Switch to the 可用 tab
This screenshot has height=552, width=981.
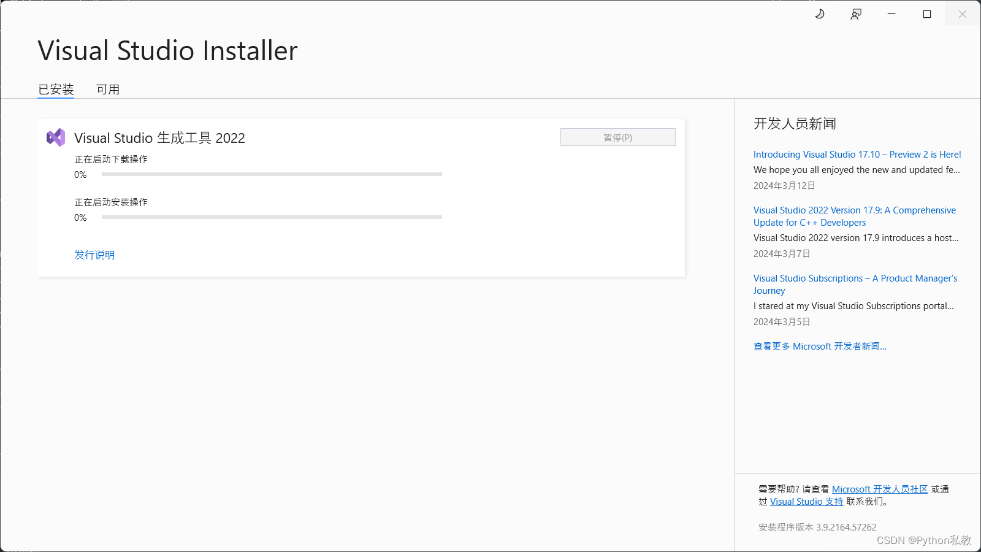[x=108, y=90]
